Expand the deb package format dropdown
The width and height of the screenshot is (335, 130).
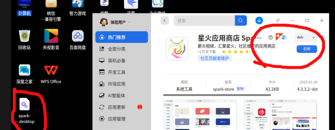point(306,37)
